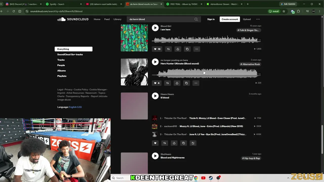
Task: Filter results by Tracks
Action: click(x=61, y=60)
